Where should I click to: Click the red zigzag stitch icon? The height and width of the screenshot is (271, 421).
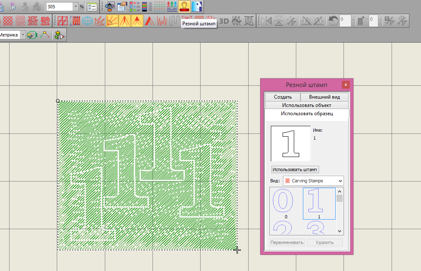(162, 20)
